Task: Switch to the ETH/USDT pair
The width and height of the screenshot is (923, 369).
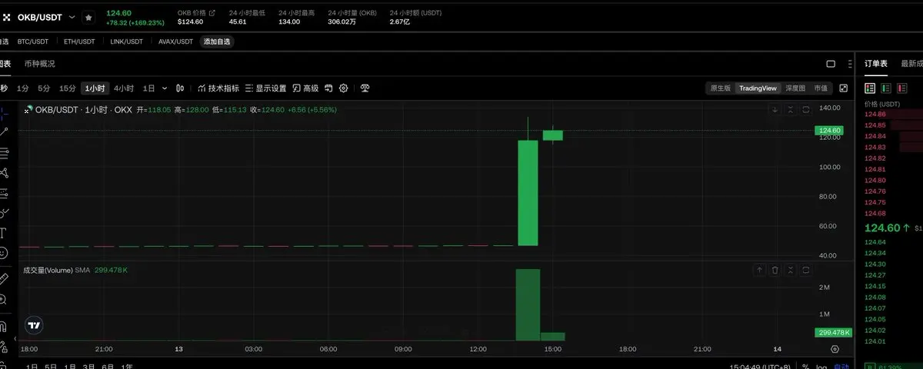Action: tap(79, 42)
